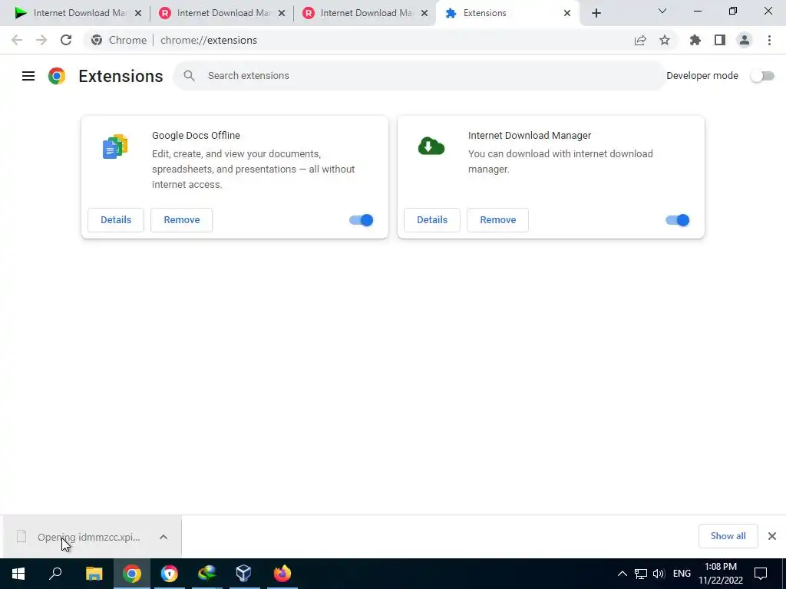786x589 pixels.
Task: Go forward with the browser forward arrow
Action: click(41, 40)
